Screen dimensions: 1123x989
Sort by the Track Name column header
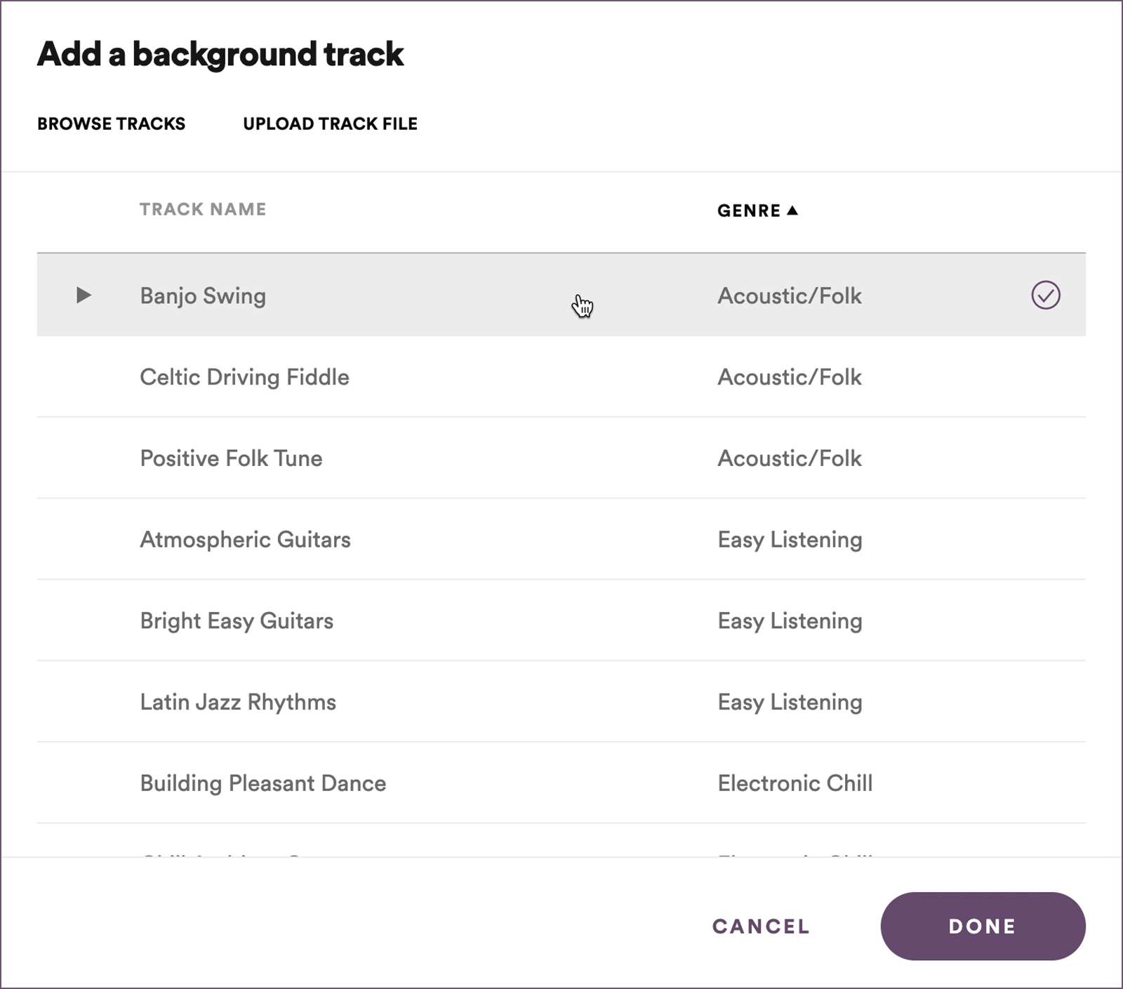point(203,209)
